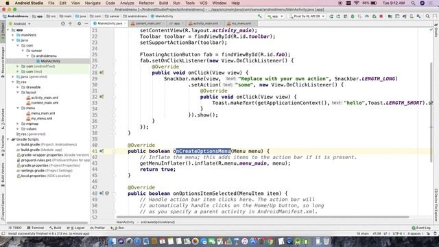Click the Make Project hammer icon
439x247 pixels.
pyautogui.click(x=260, y=16)
